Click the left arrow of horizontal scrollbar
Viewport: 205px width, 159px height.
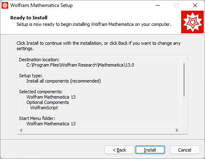pyautogui.click(x=21, y=130)
